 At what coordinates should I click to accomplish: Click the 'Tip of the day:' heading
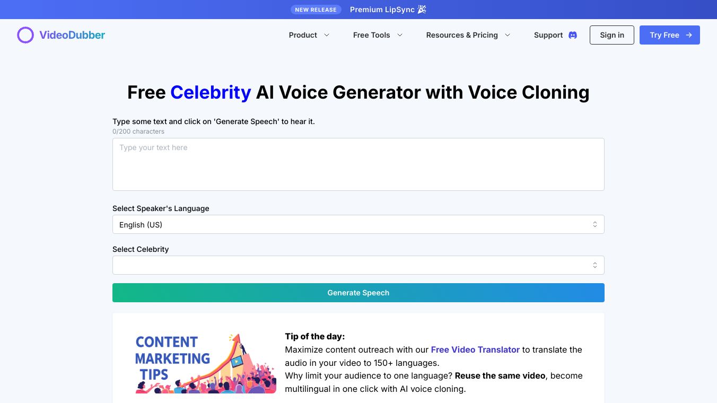[x=315, y=336]
